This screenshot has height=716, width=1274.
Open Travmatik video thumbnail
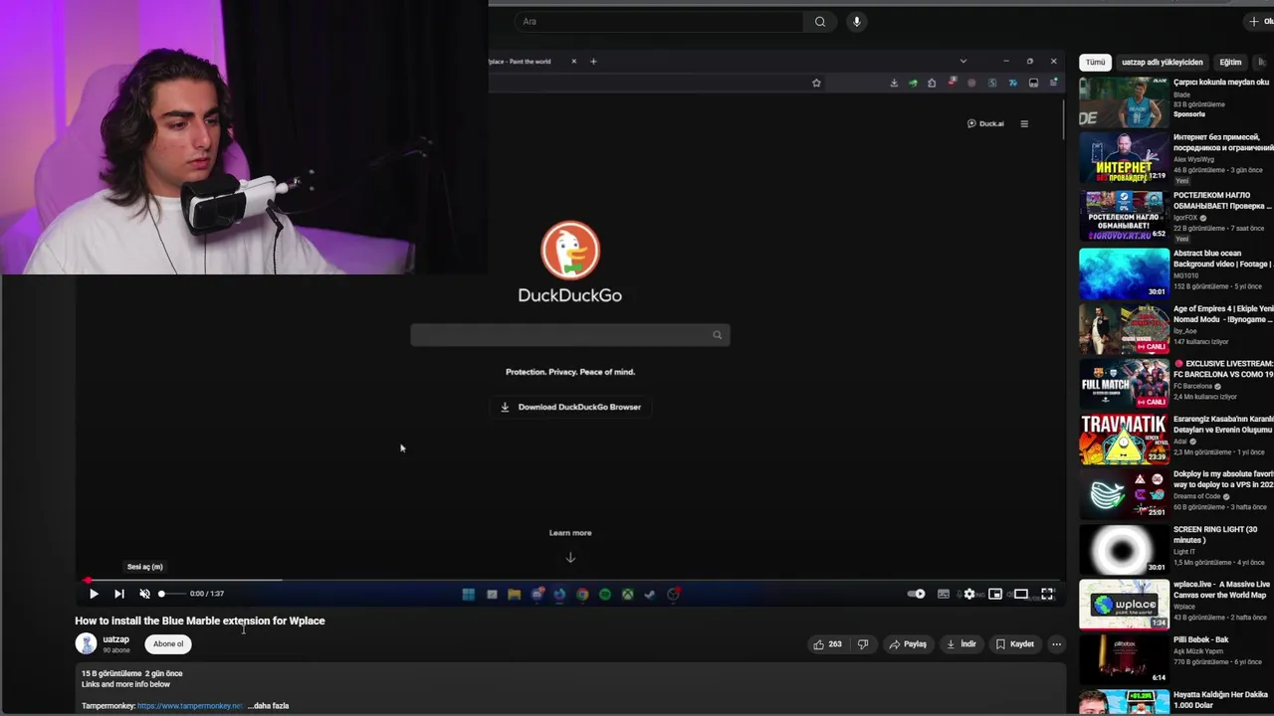(x=1124, y=440)
